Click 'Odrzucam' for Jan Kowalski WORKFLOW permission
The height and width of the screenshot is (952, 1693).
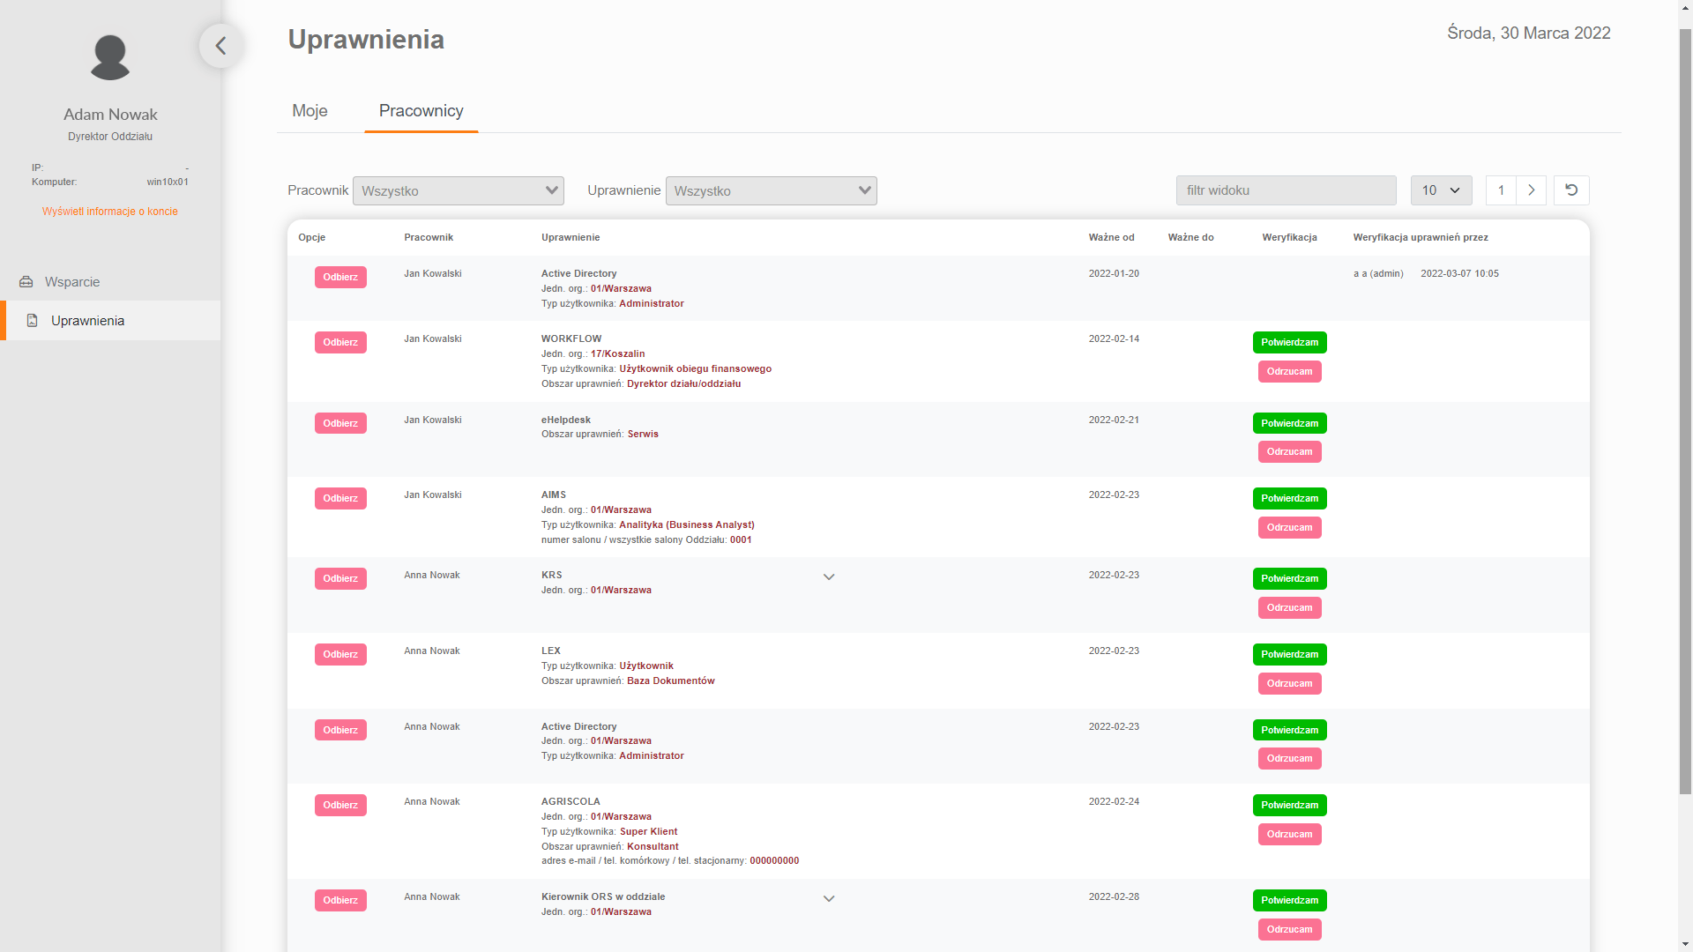point(1288,369)
